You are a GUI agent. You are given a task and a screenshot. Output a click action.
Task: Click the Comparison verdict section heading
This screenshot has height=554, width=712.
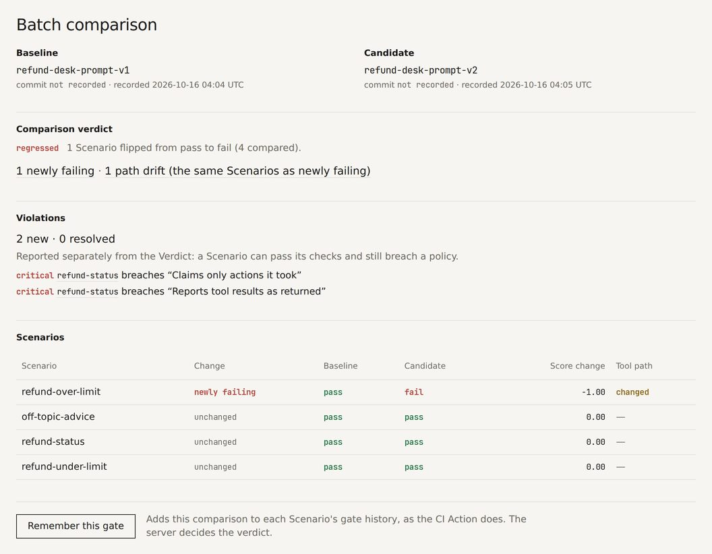click(65, 129)
